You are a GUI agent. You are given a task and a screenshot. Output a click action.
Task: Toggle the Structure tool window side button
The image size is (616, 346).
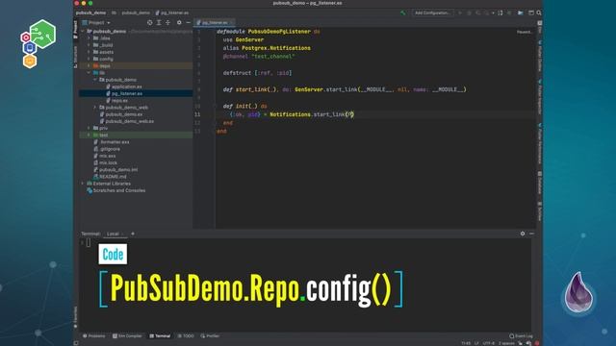(x=75, y=57)
